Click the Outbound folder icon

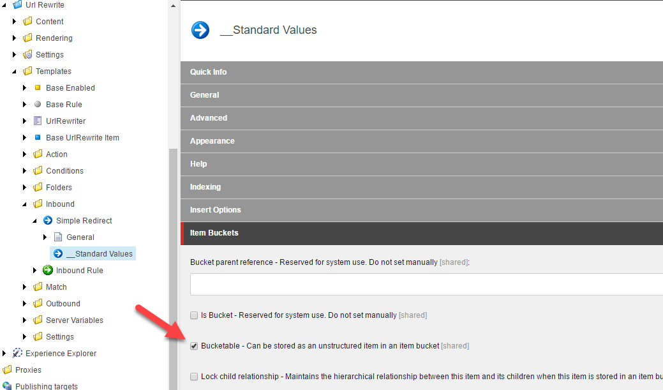click(x=38, y=303)
